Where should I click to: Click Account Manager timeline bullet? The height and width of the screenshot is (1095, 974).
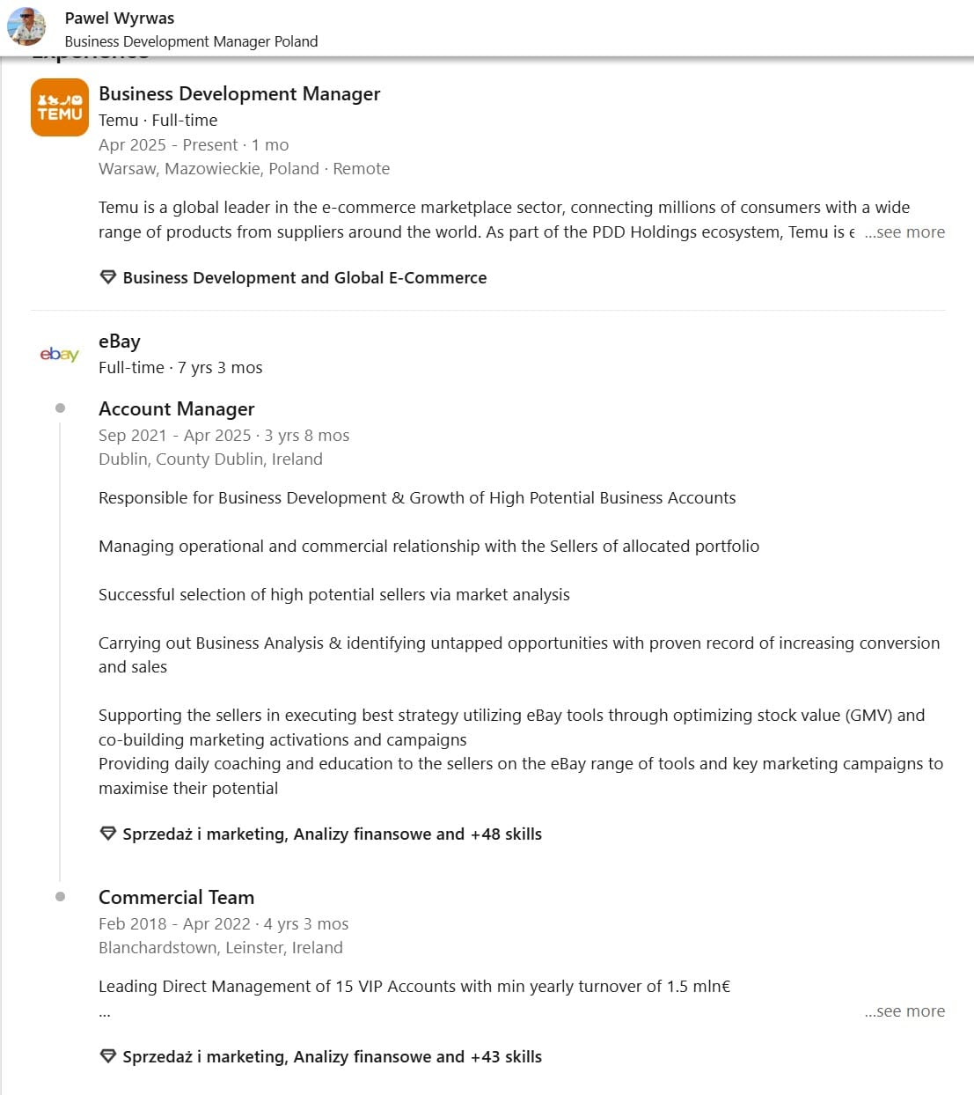click(60, 408)
